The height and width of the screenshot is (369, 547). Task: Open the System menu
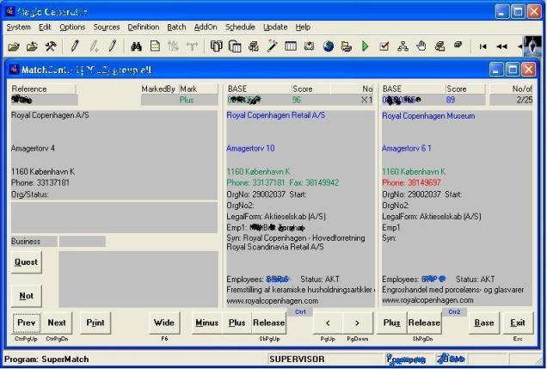[x=18, y=28]
